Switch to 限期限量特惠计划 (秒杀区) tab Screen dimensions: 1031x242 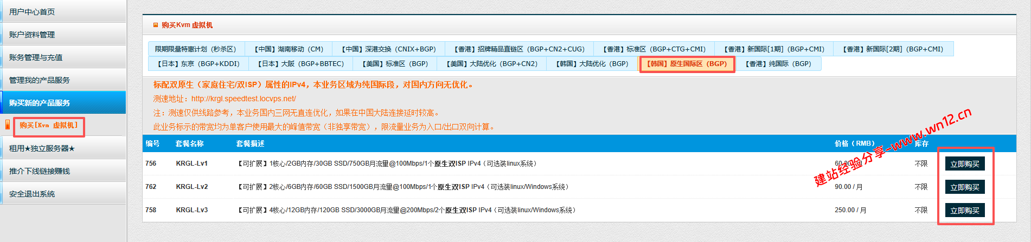coord(196,49)
